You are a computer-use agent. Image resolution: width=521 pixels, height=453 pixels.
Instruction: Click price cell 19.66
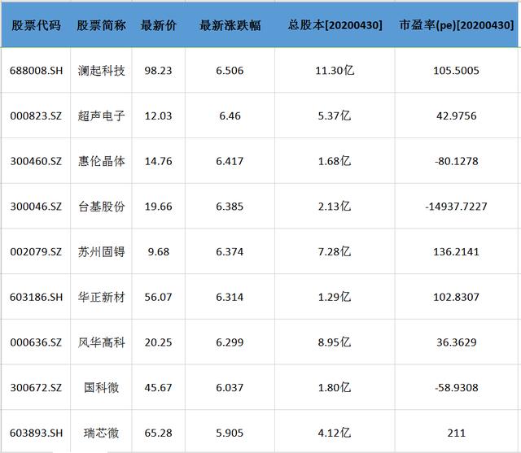click(x=159, y=207)
